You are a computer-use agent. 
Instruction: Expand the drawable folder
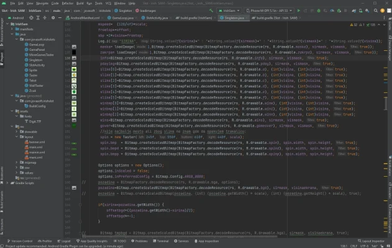(x=17, y=131)
